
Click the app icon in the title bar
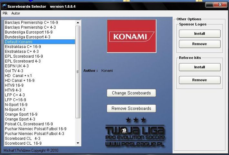pos(4,6)
